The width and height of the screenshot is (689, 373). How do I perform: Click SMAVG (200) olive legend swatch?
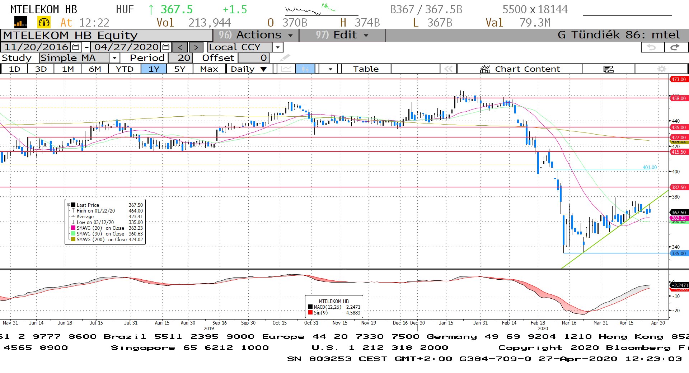coord(73,239)
